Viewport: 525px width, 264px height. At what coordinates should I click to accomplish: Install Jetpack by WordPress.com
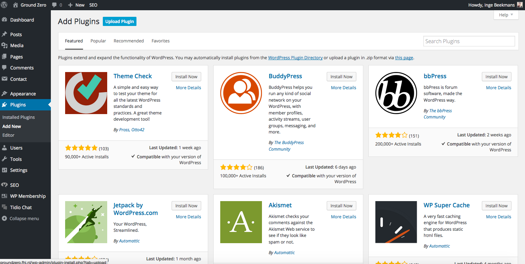pyautogui.click(x=186, y=206)
